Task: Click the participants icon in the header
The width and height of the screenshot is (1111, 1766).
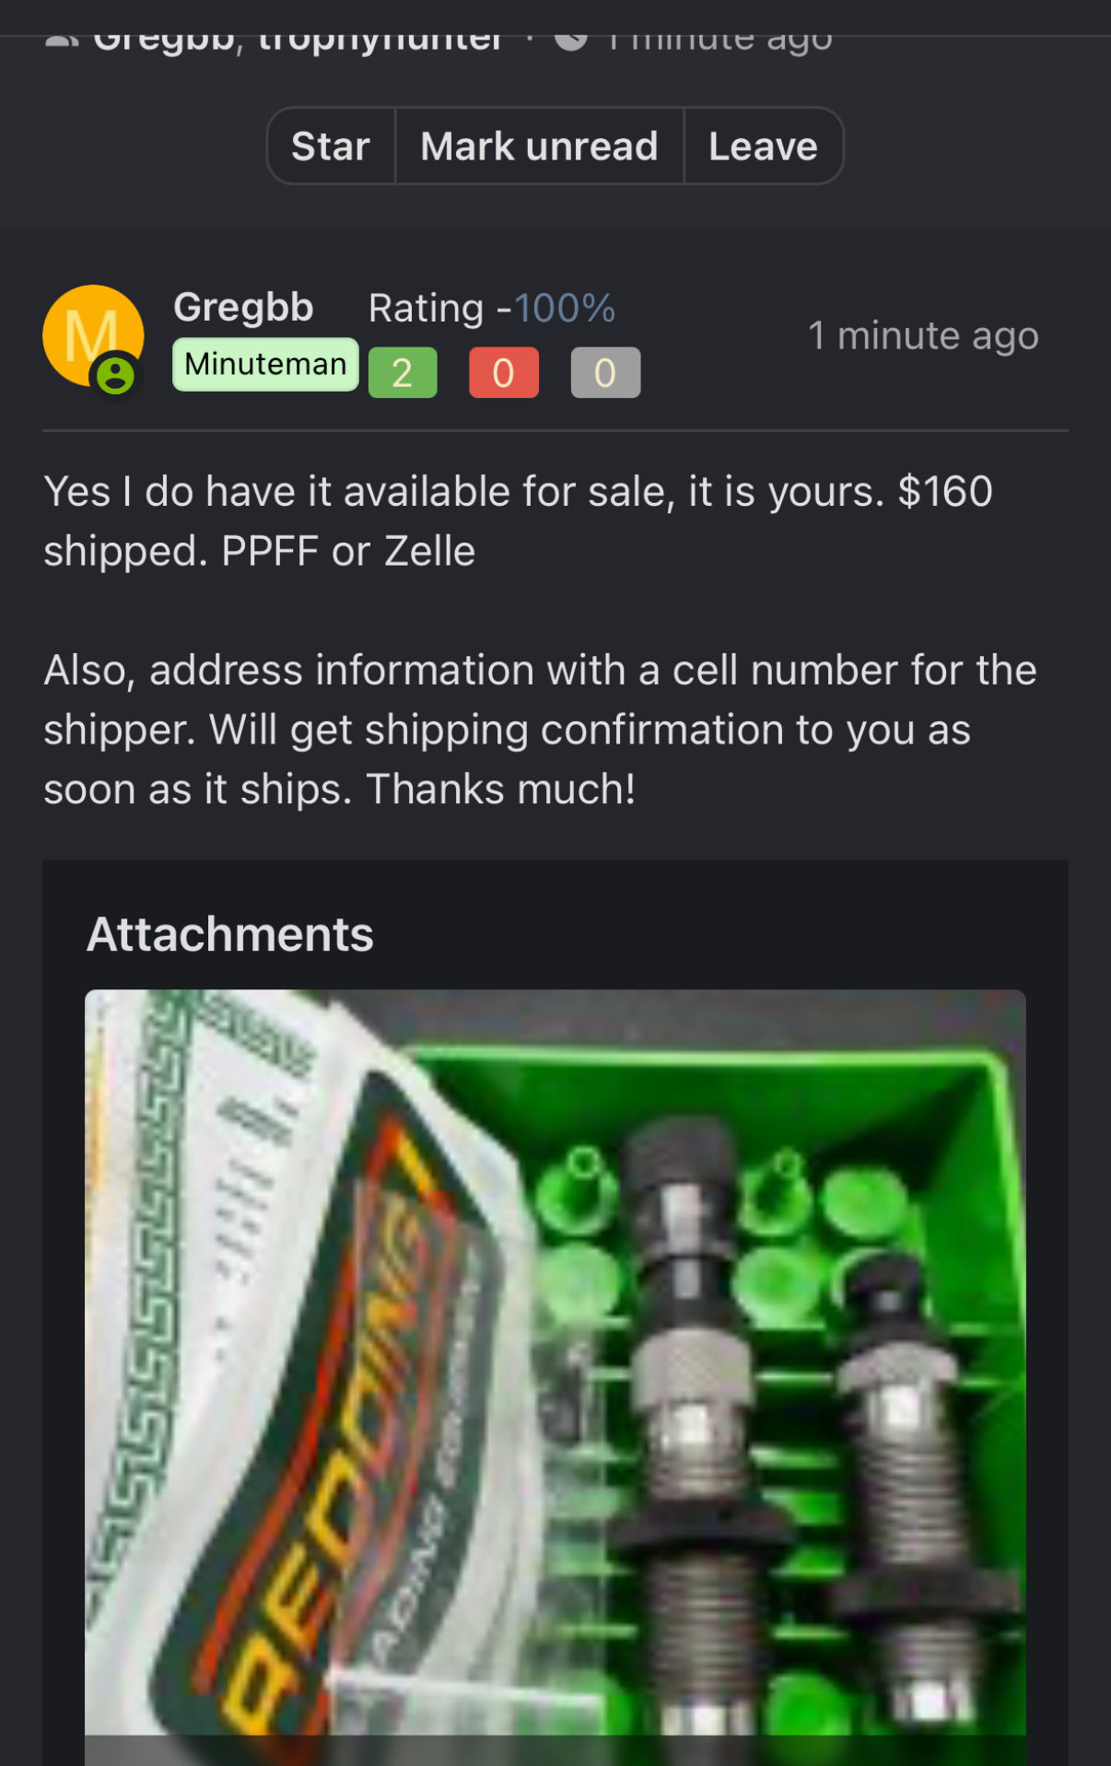Action: (x=61, y=41)
